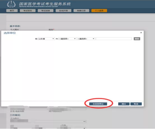The image size is (155, 129).
Task: Open the district dropdown after the city selector
Action: click(x=86, y=39)
